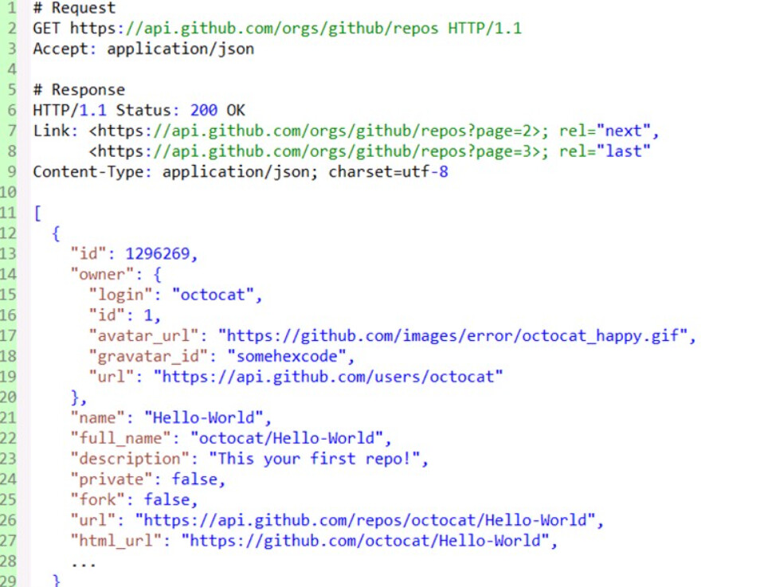Click line number 7 in gutter

point(12,131)
